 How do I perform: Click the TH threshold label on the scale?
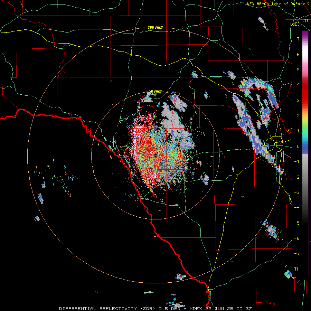(297, 269)
